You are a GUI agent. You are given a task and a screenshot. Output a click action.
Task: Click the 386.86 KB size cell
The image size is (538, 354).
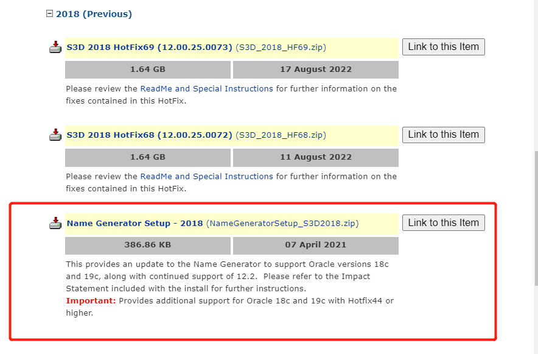click(x=148, y=245)
